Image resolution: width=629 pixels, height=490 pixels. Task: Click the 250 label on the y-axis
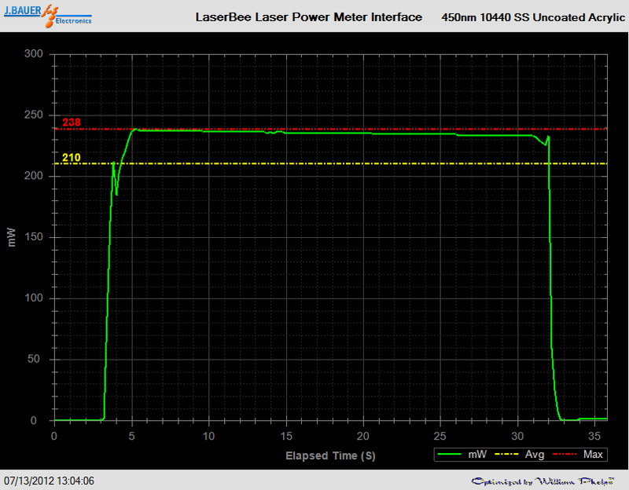tap(34, 115)
